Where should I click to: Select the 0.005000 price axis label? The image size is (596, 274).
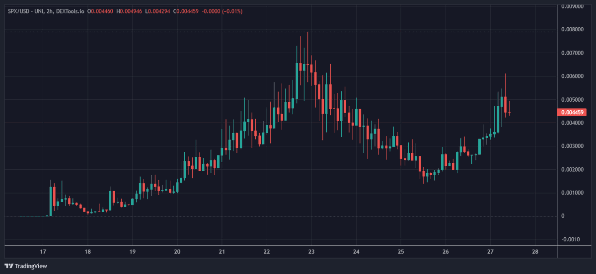(573, 99)
